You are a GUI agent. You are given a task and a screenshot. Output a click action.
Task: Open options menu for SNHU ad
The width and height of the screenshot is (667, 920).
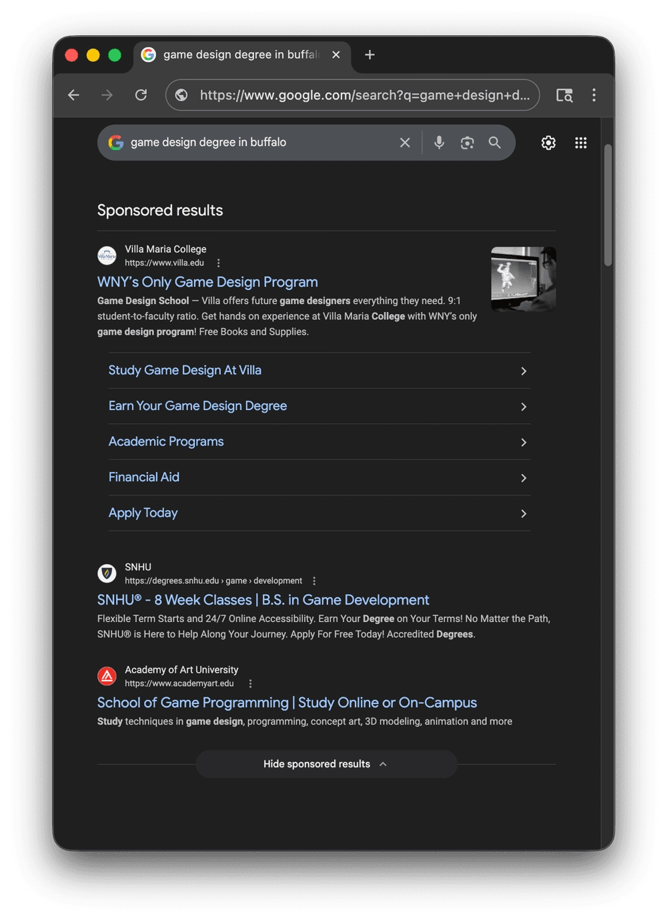pos(314,581)
